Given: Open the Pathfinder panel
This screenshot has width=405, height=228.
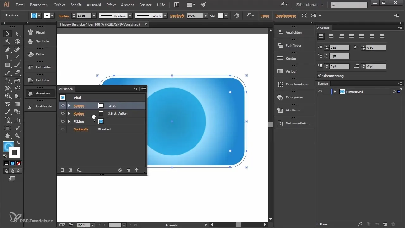Looking at the screenshot, I should pos(293,45).
